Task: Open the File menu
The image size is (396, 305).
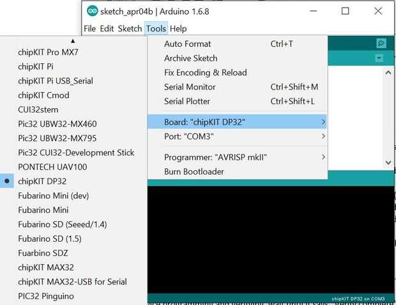Action: coord(89,29)
